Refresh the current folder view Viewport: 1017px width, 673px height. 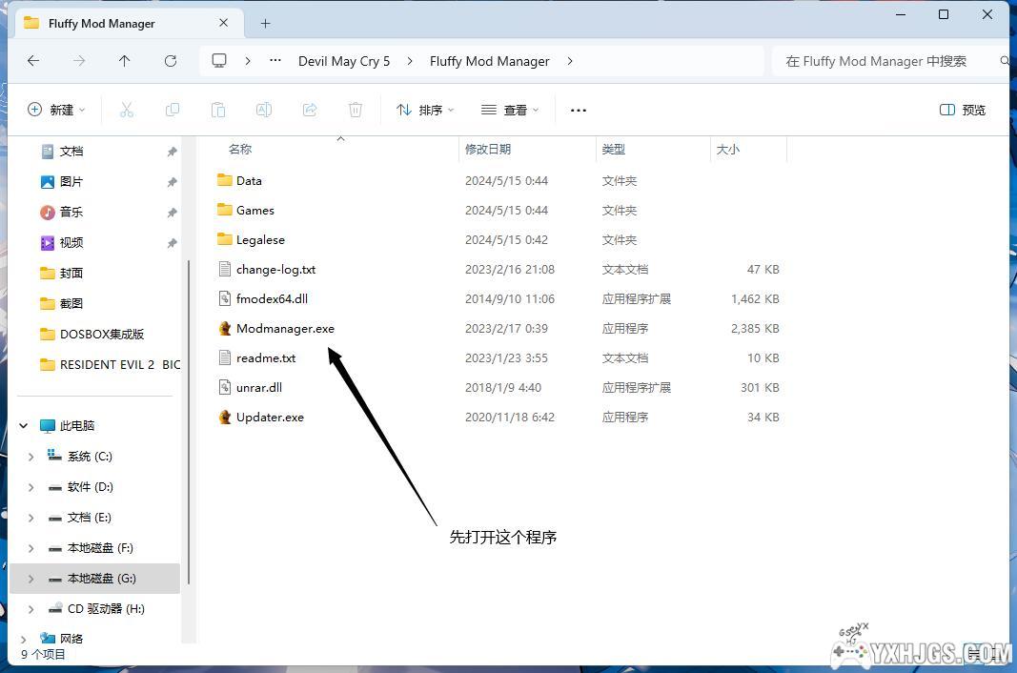[x=171, y=61]
